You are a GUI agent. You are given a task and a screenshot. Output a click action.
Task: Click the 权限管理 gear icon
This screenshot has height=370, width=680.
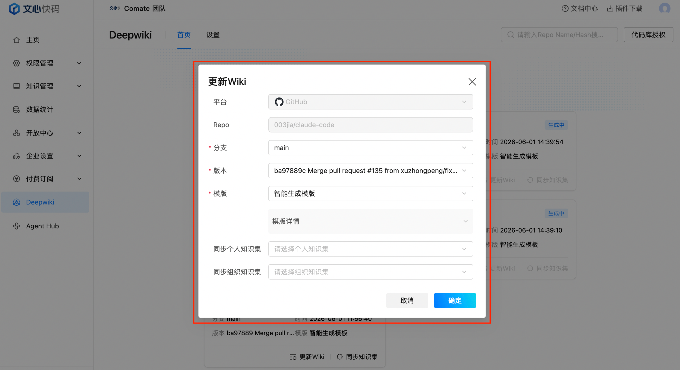pyautogui.click(x=16, y=63)
